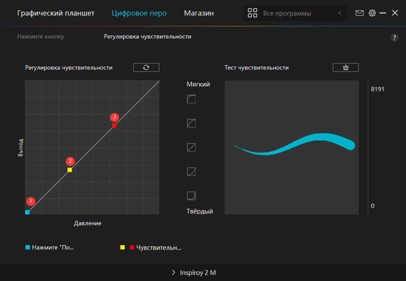Image resolution: width=406 pixels, height=281 pixels.
Task: Select the linear pressure curve preset
Action: (191, 148)
